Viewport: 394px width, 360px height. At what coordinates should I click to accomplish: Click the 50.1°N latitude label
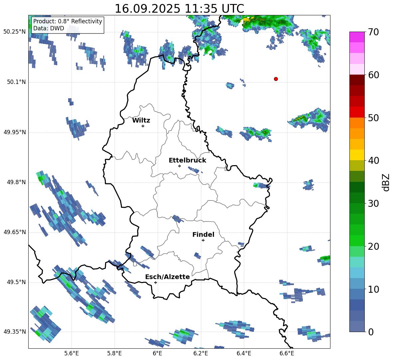pos(16,82)
